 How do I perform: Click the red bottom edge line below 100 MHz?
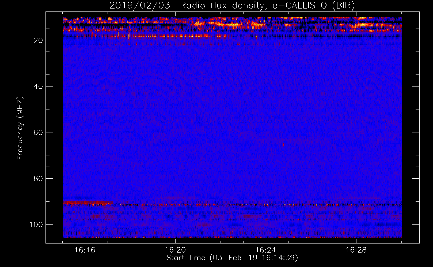pyautogui.click(x=232, y=237)
